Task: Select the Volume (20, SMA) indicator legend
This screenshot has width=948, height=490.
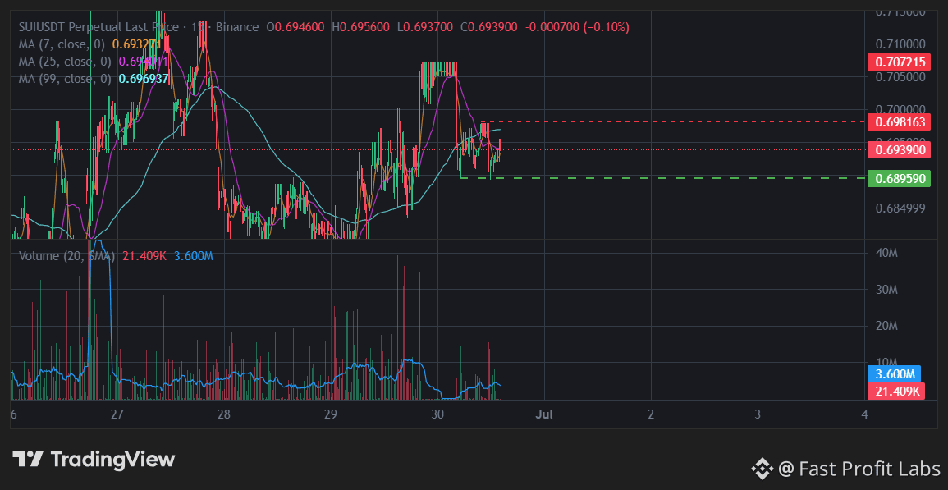Action: 66,256
